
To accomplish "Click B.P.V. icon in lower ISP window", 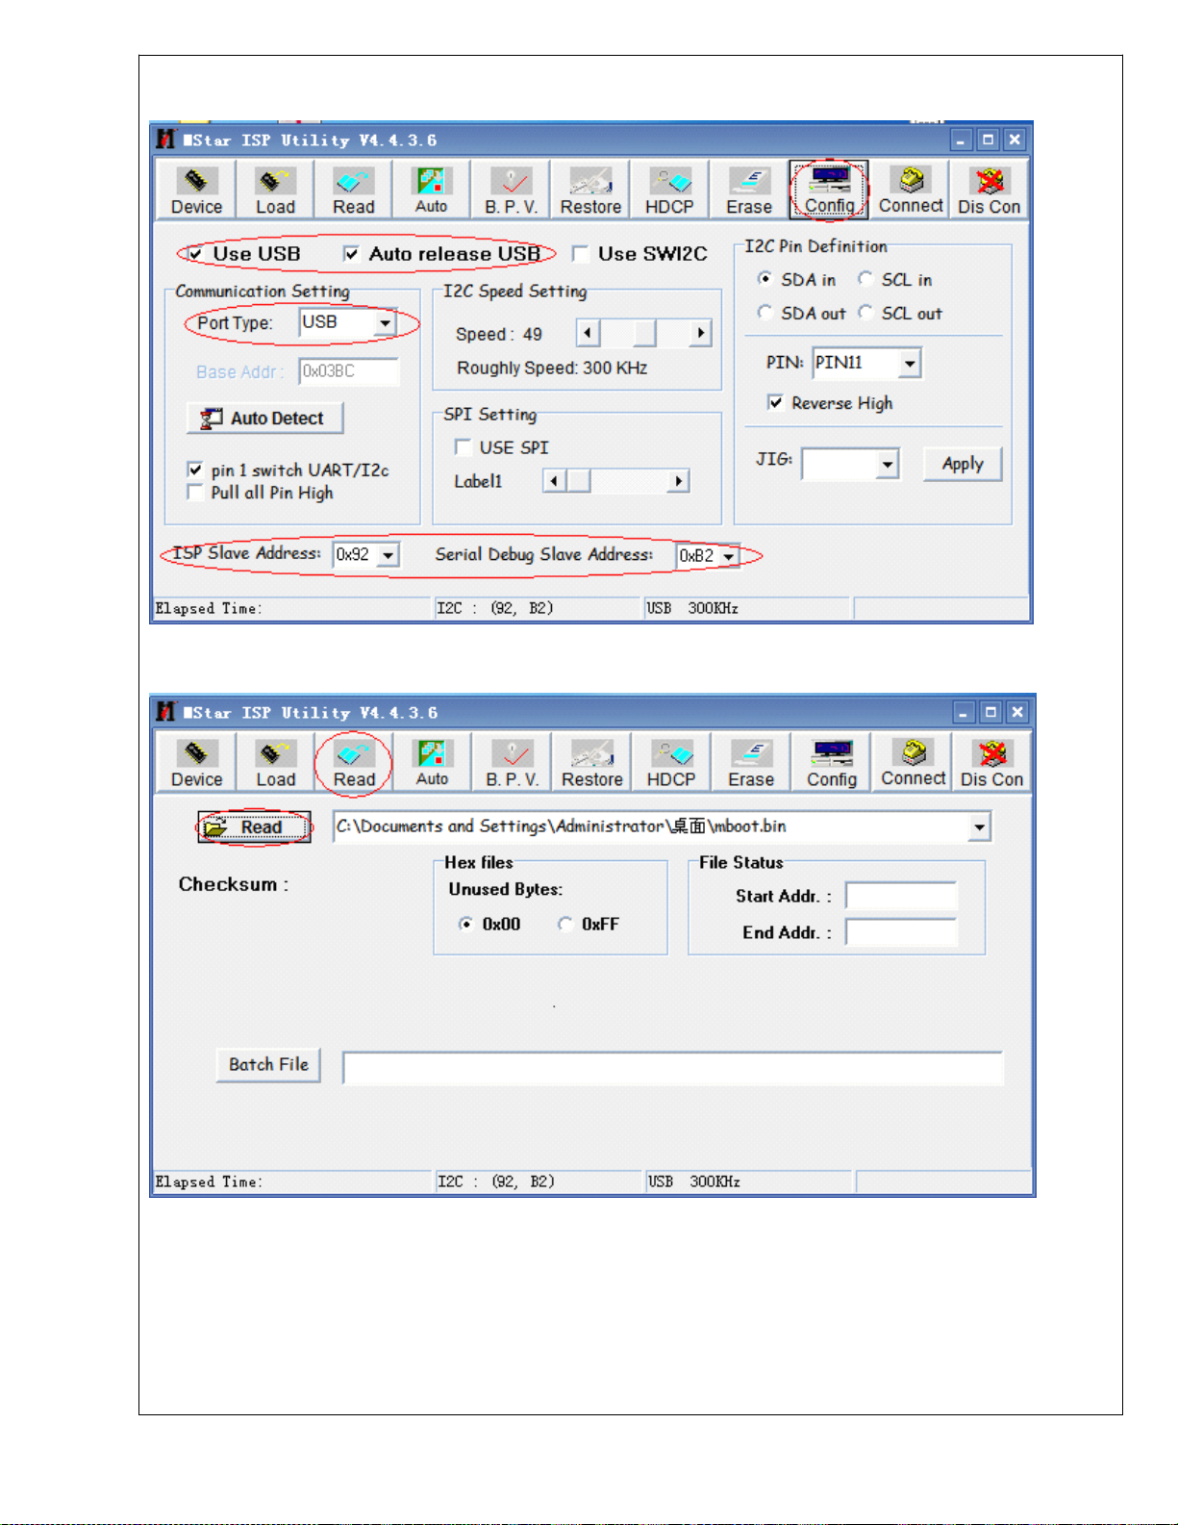I will click(x=513, y=762).
